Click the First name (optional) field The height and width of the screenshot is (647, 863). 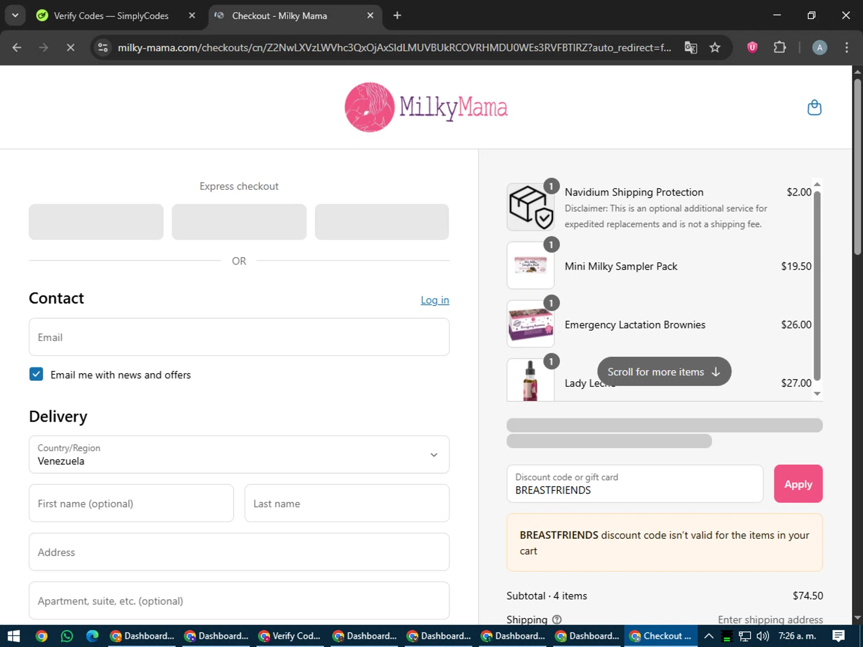[x=131, y=503]
